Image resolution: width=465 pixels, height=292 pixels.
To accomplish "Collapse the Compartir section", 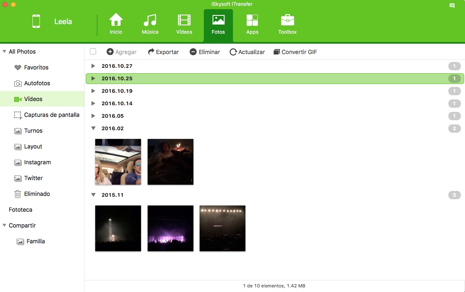I will coord(5,225).
